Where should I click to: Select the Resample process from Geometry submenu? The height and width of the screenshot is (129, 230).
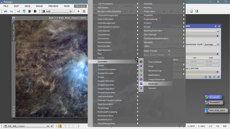(153, 84)
